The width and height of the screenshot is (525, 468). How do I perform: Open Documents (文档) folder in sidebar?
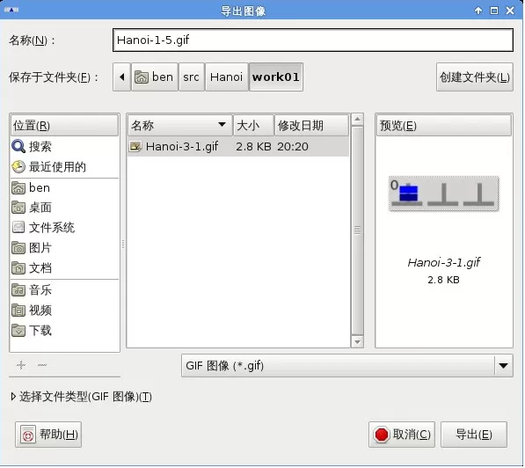pyautogui.click(x=64, y=268)
